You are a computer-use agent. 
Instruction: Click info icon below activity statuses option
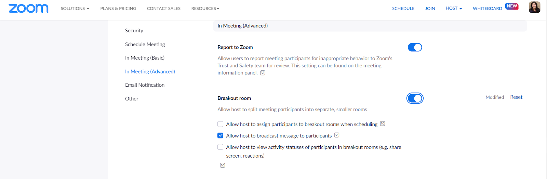pos(223,165)
